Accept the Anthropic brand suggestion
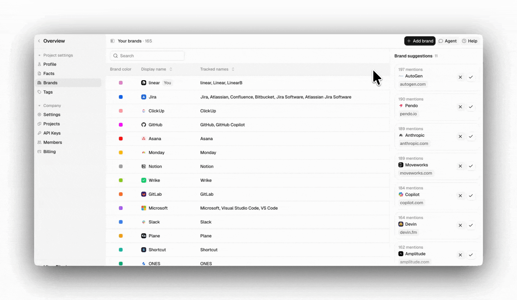Viewport: 517px width, 300px height. click(471, 136)
